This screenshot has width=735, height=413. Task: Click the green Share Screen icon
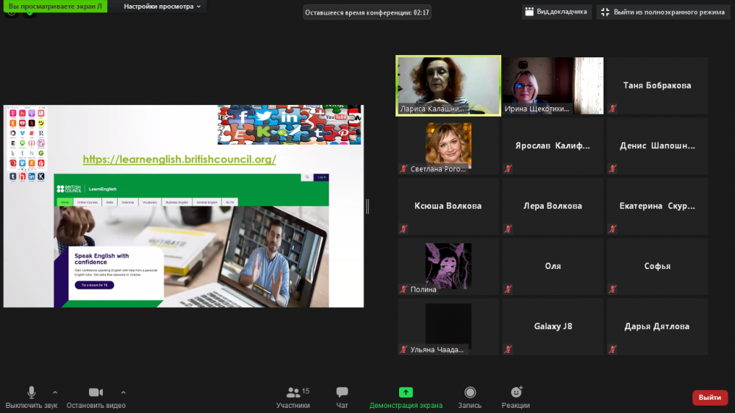tap(406, 392)
